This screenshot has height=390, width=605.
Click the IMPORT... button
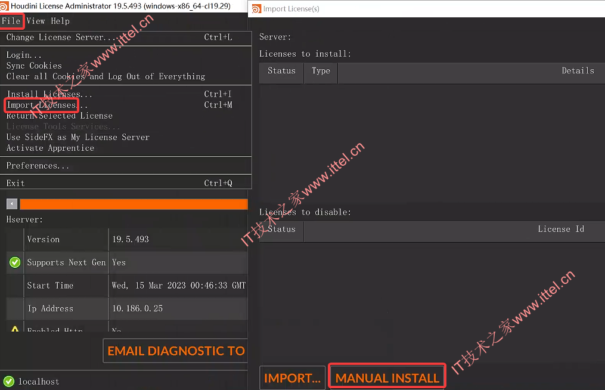(292, 378)
